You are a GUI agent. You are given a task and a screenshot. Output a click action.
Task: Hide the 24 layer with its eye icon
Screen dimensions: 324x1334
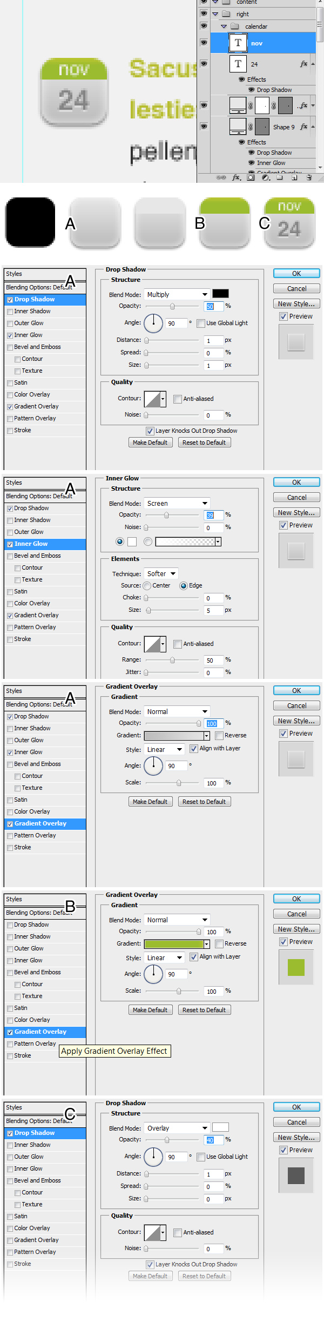(204, 63)
